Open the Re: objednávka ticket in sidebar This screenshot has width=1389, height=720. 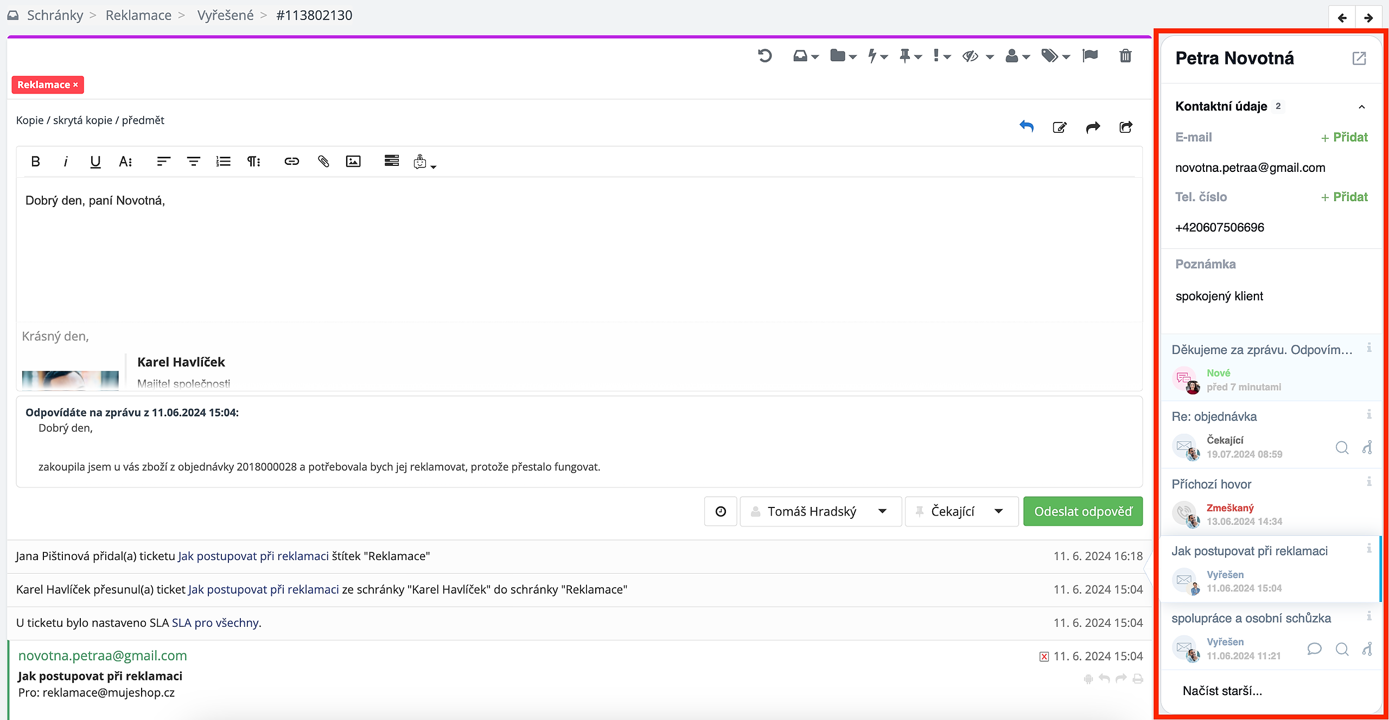[1214, 416]
